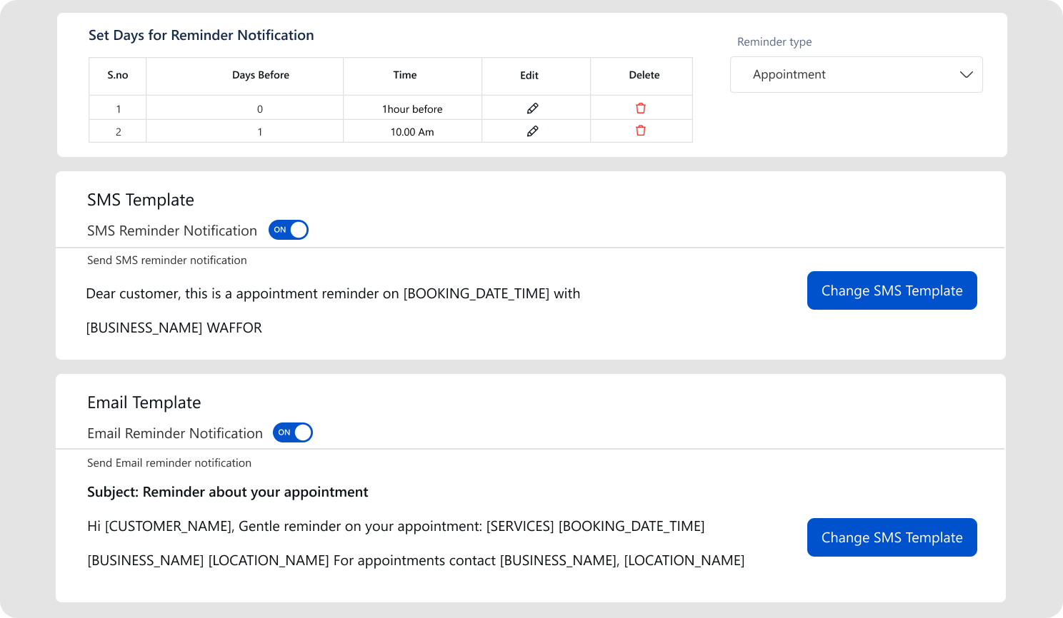Click the email subject line text
The image size is (1063, 618).
pos(227,492)
